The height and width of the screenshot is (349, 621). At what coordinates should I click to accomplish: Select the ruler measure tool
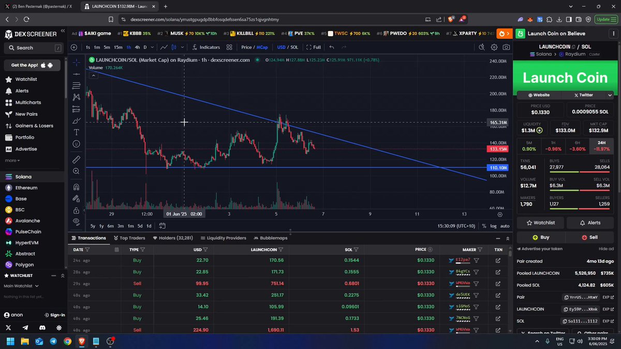[76, 159]
